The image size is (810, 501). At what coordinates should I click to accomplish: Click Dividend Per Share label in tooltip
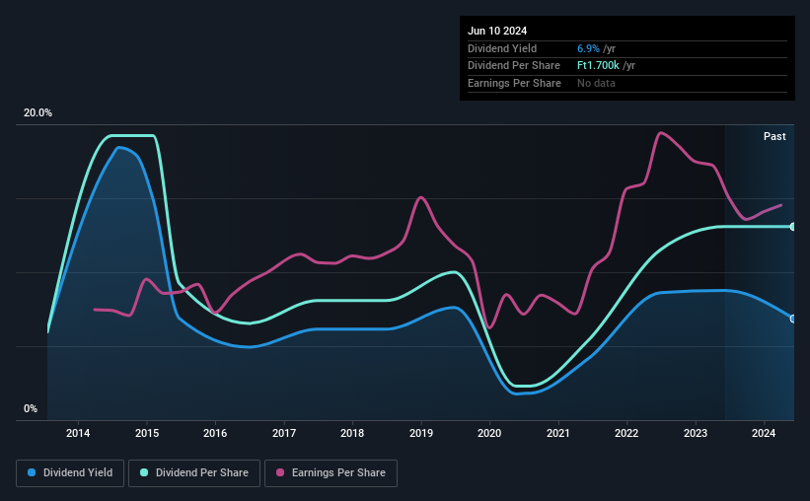coord(513,66)
